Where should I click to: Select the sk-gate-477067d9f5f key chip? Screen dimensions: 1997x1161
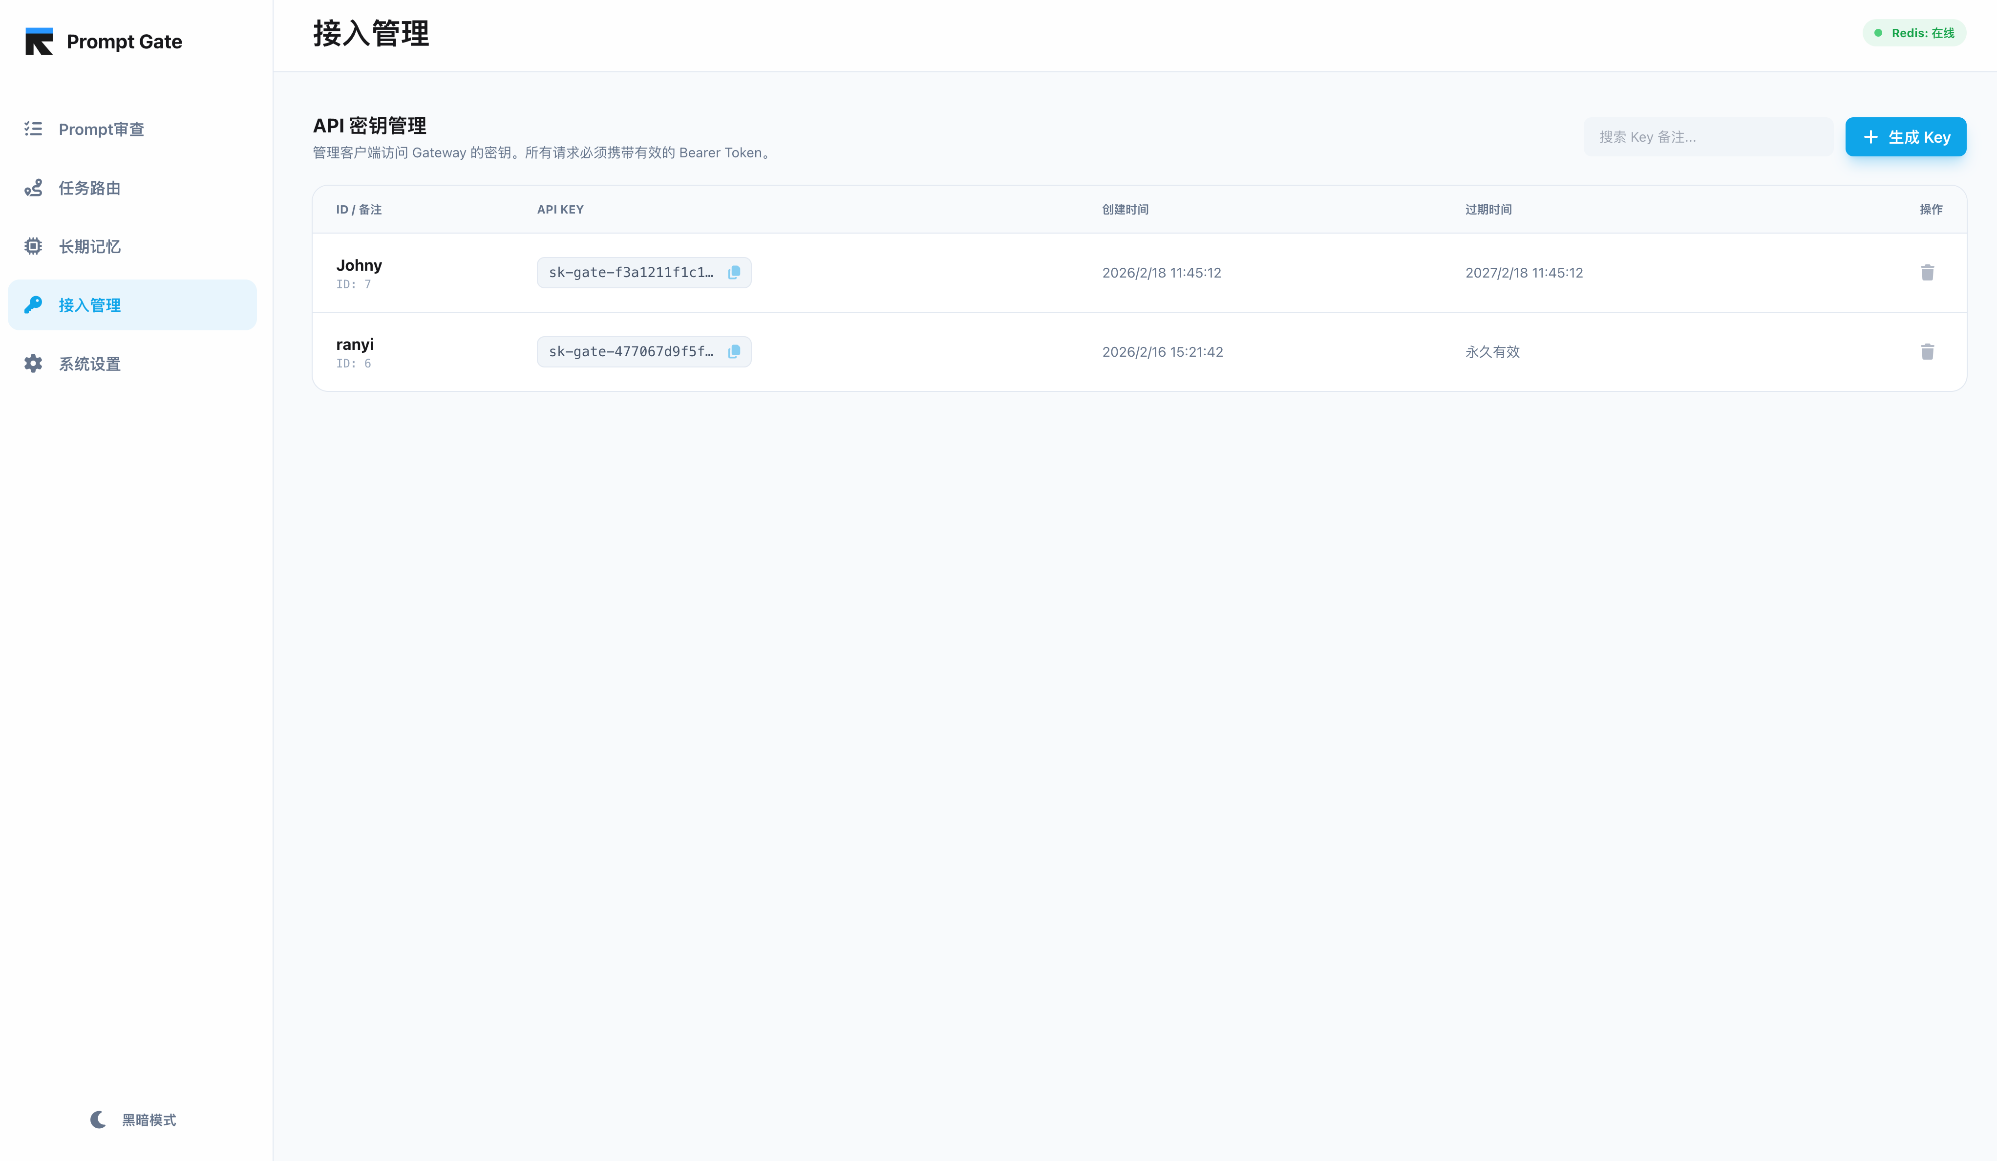[x=631, y=352]
